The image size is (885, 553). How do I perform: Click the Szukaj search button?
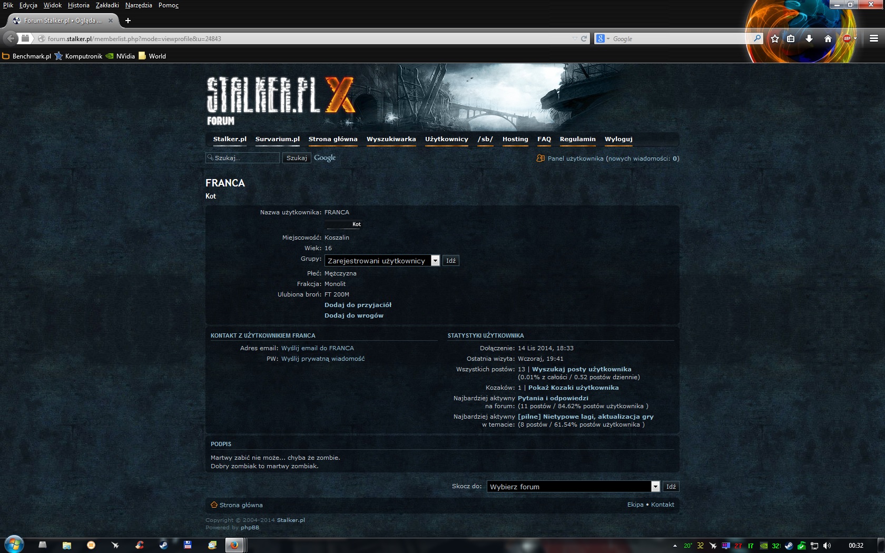click(x=297, y=158)
